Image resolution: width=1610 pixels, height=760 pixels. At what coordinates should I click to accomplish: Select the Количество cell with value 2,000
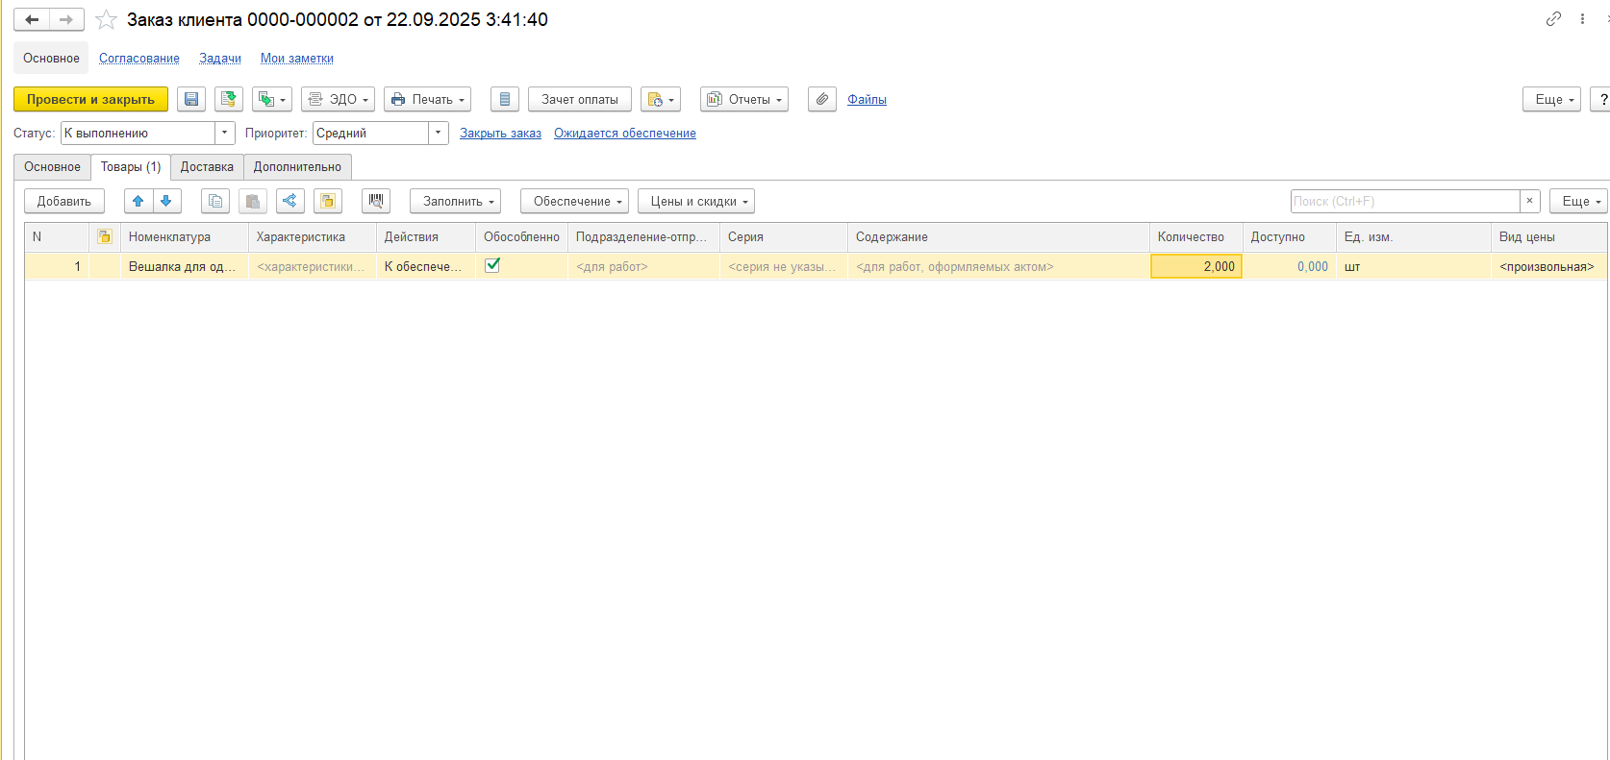(x=1195, y=266)
